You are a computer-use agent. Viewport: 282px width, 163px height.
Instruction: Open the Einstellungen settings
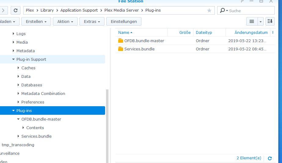[124, 22]
